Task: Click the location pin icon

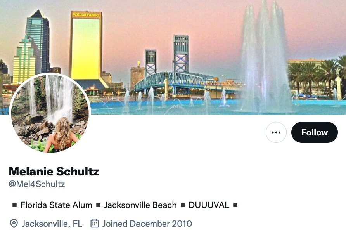Action: (14, 224)
